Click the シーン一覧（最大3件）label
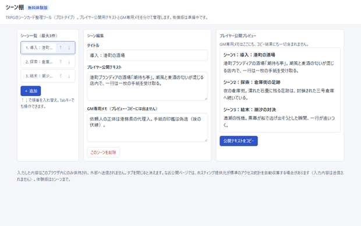 coord(39,36)
